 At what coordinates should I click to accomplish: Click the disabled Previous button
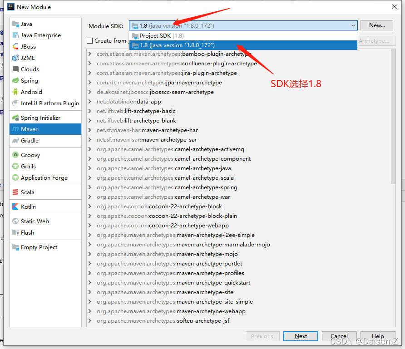pos(262,336)
